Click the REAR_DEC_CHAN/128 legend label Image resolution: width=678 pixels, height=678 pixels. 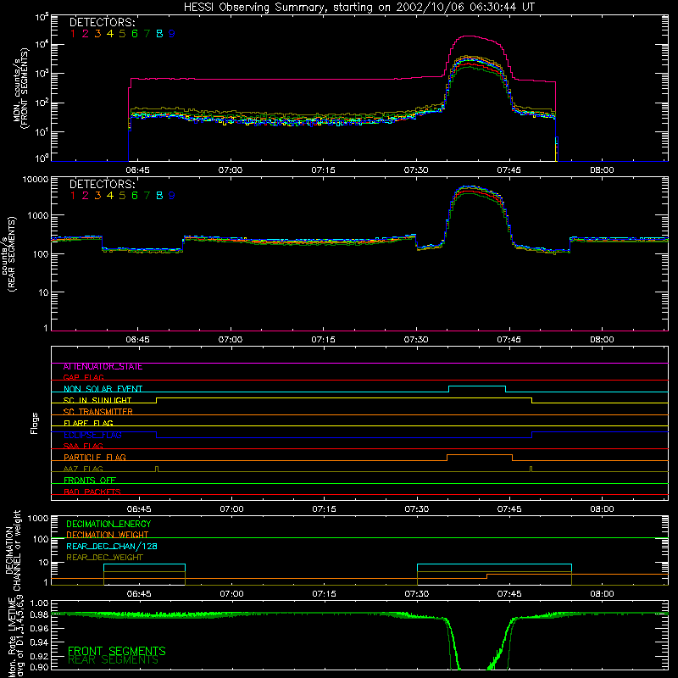click(112, 546)
